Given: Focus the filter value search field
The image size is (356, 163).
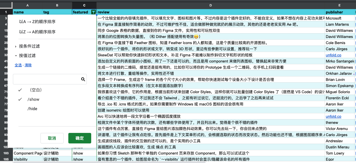Looking at the screenshot, I should click(x=46, y=79).
